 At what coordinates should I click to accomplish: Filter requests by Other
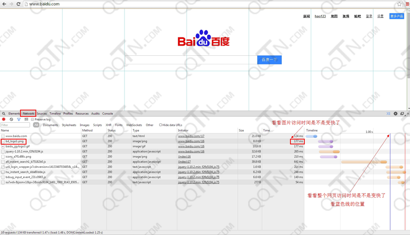[x=150, y=125]
